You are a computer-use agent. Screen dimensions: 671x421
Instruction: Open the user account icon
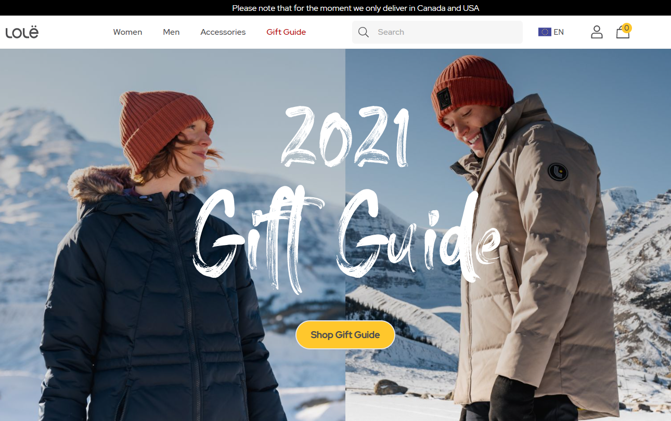coord(597,32)
